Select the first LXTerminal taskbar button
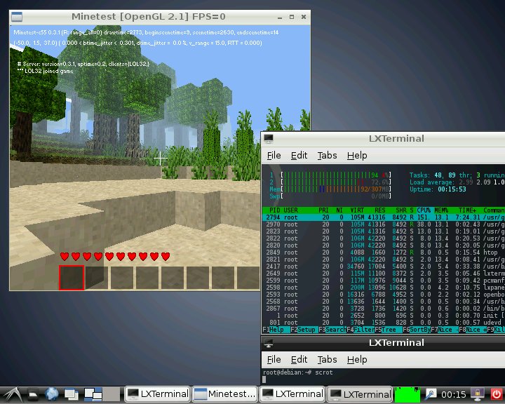The width and height of the screenshot is (505, 404). 158,394
